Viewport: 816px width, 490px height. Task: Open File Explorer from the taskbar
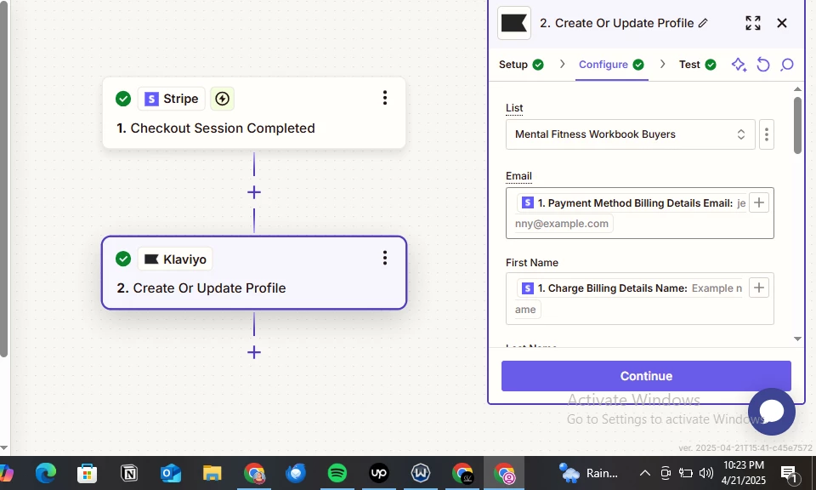(x=212, y=473)
